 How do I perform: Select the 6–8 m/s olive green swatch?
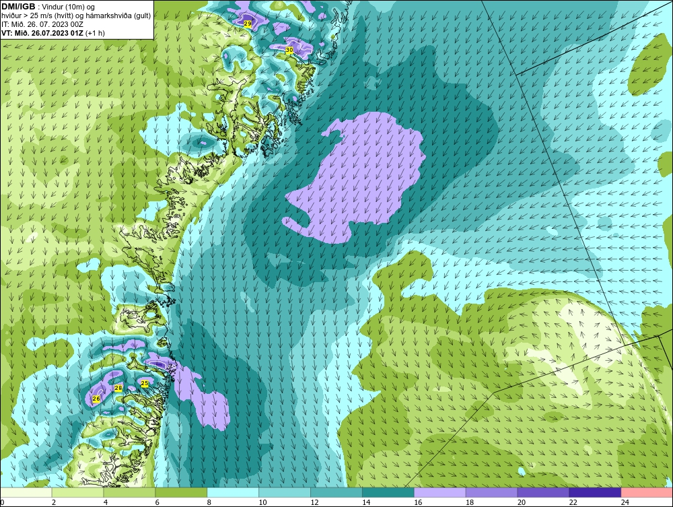(181, 492)
